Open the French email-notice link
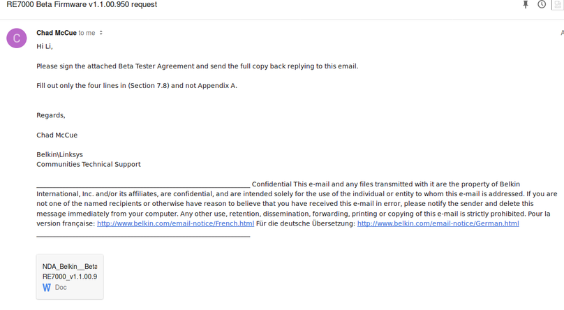The image size is (564, 310). (175, 223)
